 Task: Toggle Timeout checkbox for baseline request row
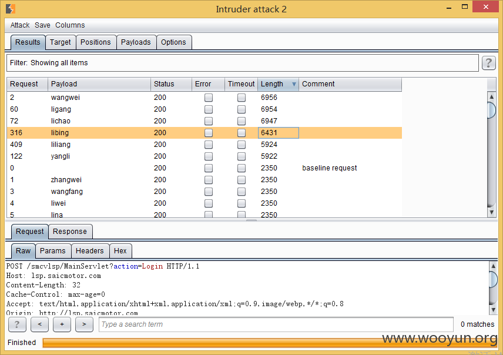point(242,168)
